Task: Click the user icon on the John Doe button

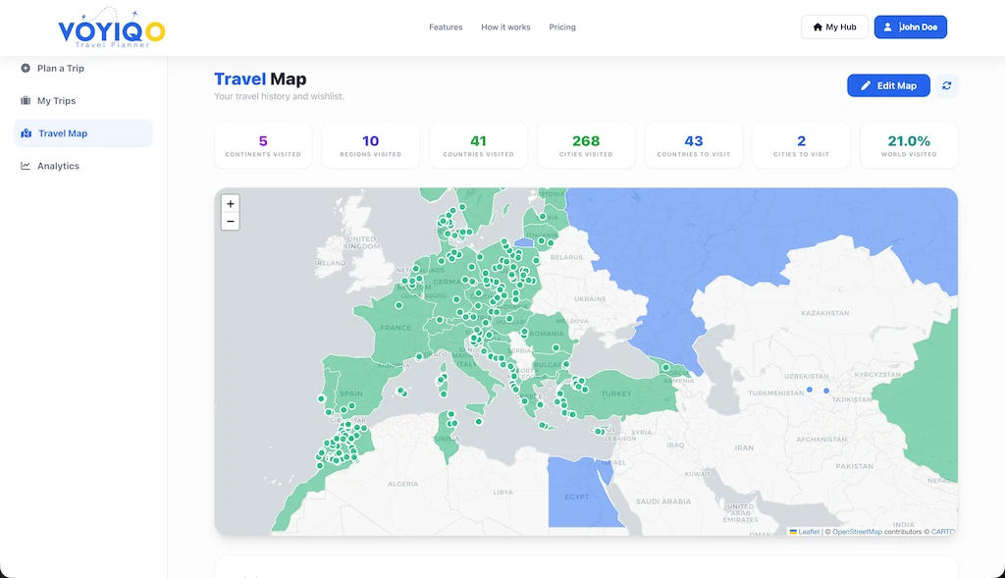Action: (x=886, y=26)
